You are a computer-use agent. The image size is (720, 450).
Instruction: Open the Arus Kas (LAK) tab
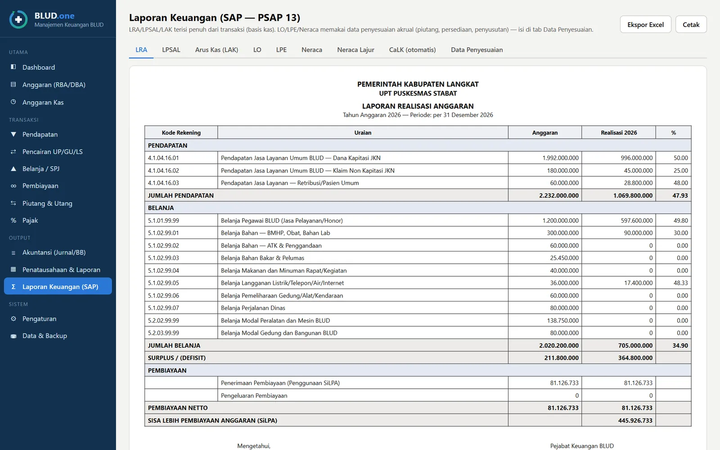(216, 49)
